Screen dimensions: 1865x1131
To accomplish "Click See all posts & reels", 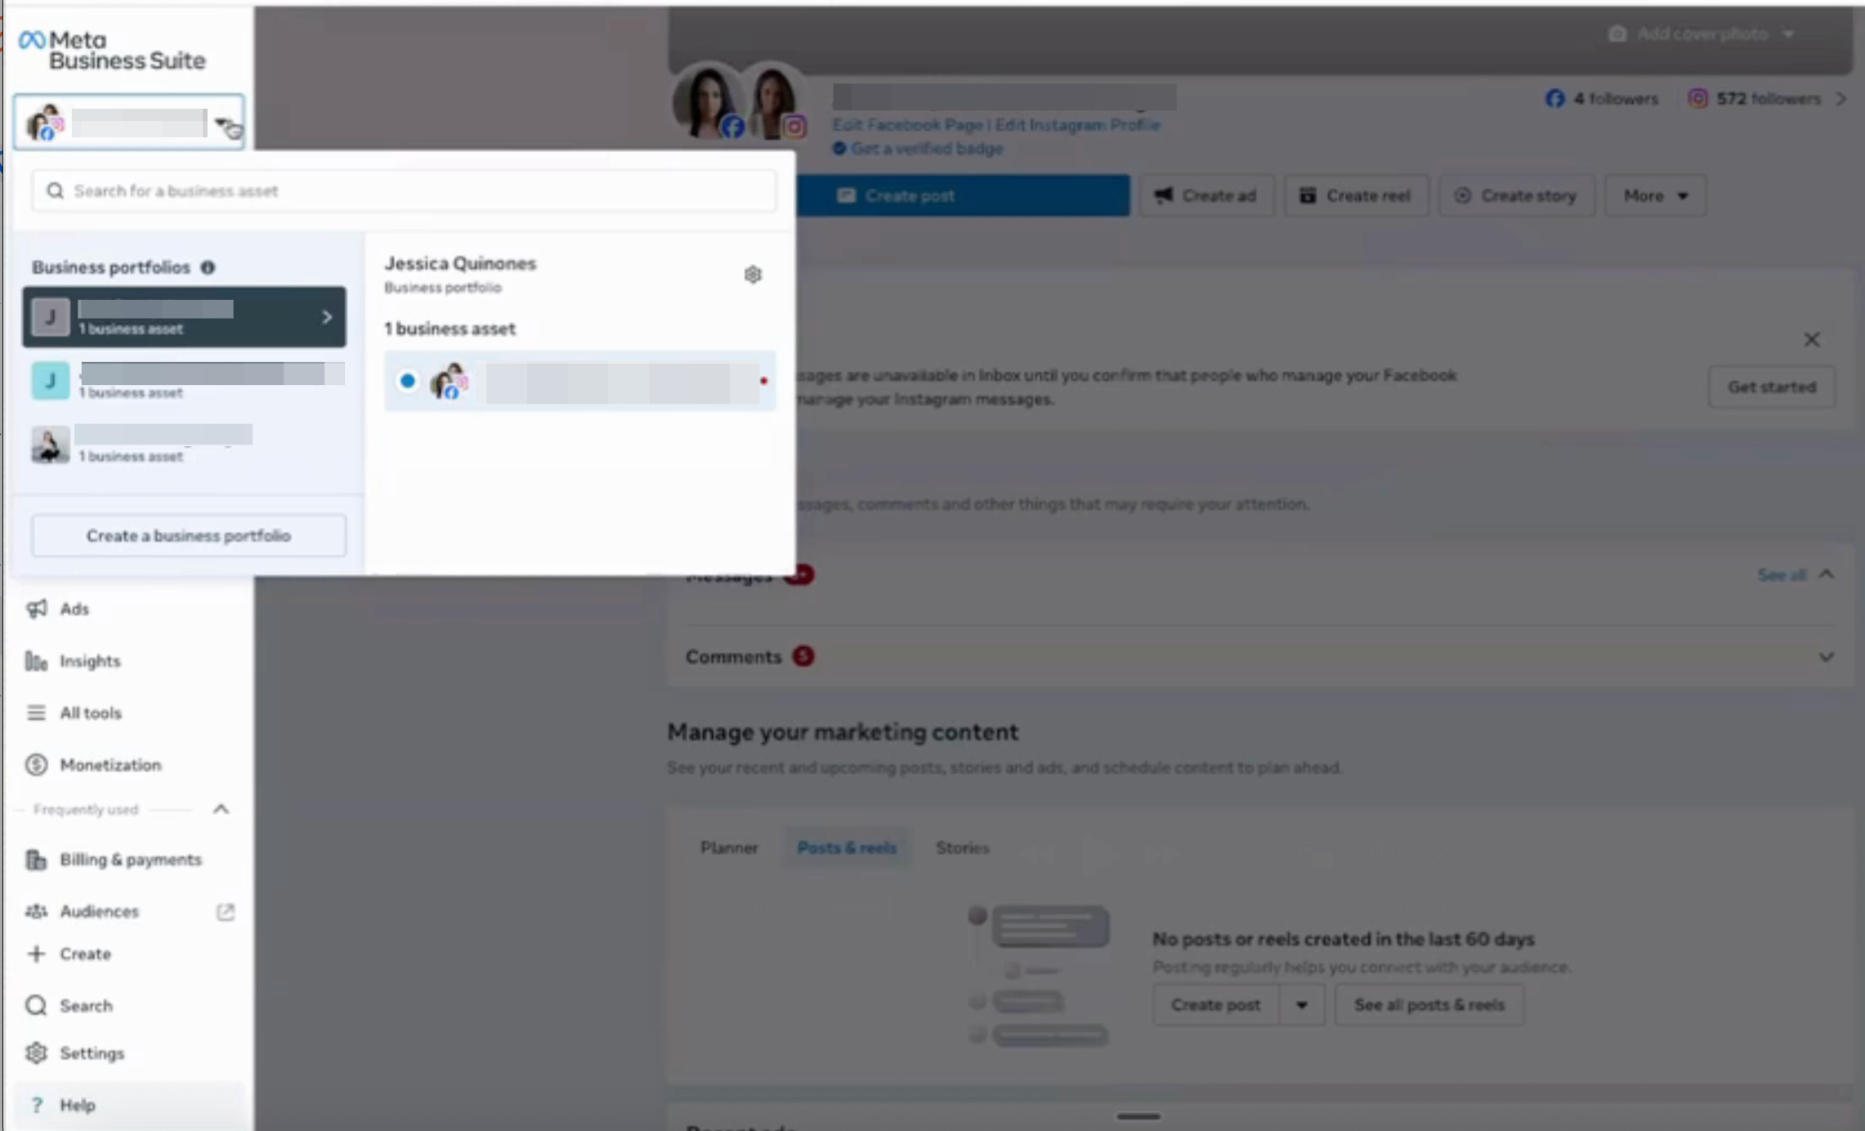I will pyautogui.click(x=1429, y=1005).
